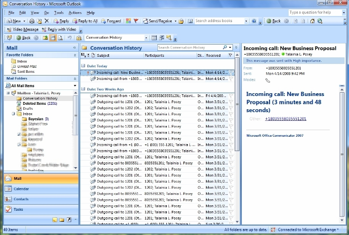Select Unread Mail favorite folder
The width and height of the screenshot is (349, 235).
click(27, 66)
